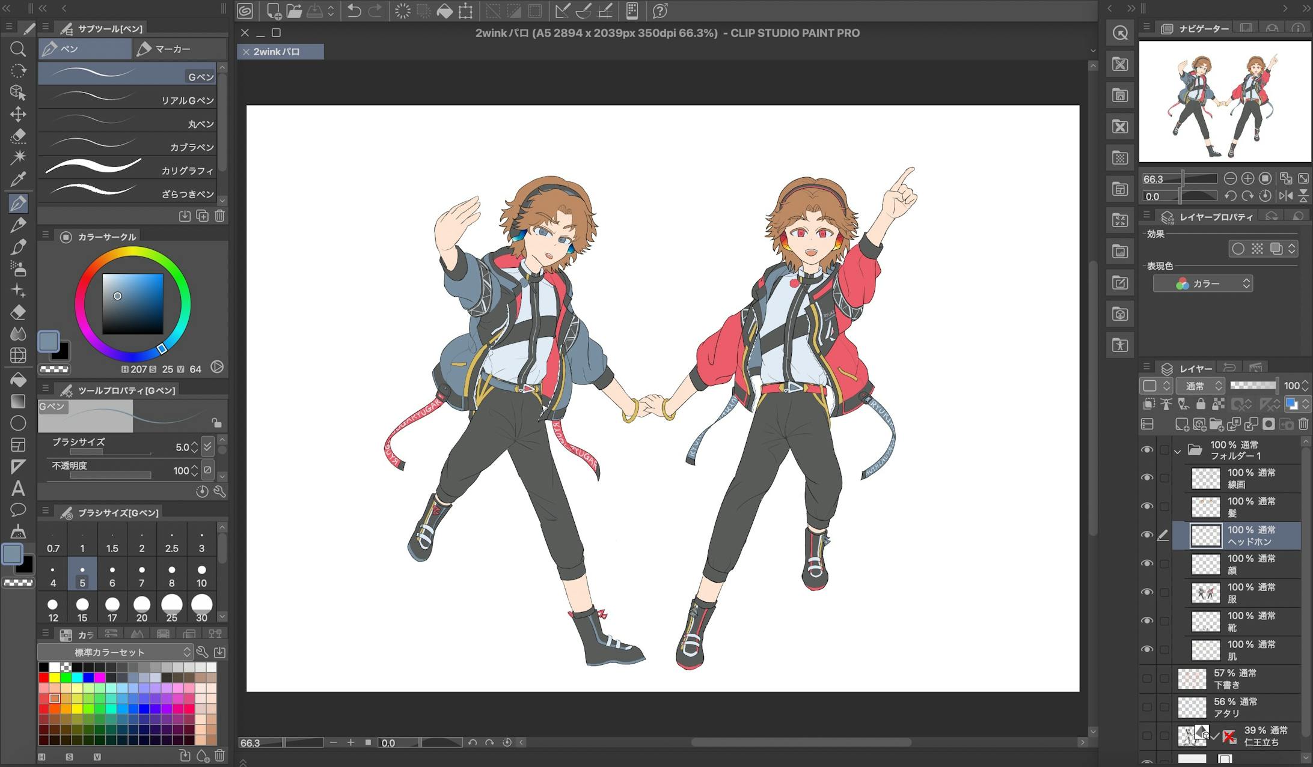This screenshot has width=1313, height=767.
Task: Select the 線画 layer thumbnail
Action: (1205, 478)
